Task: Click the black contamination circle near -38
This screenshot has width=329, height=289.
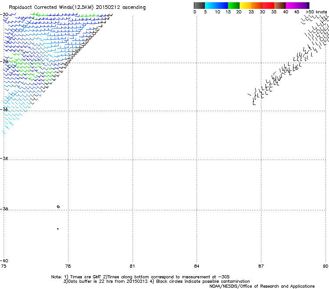Action: (58, 207)
